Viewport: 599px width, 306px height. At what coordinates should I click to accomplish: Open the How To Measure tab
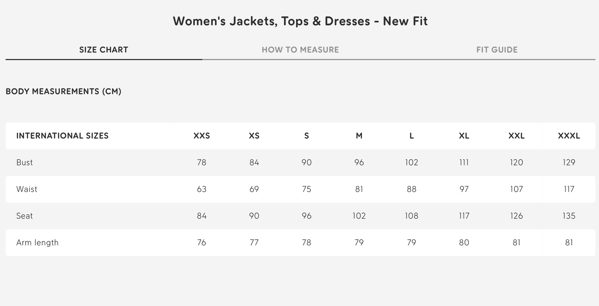[x=300, y=50]
